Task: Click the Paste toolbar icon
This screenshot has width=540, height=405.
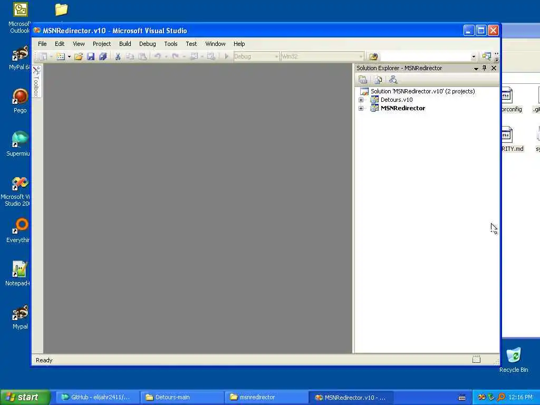Action: (142, 56)
